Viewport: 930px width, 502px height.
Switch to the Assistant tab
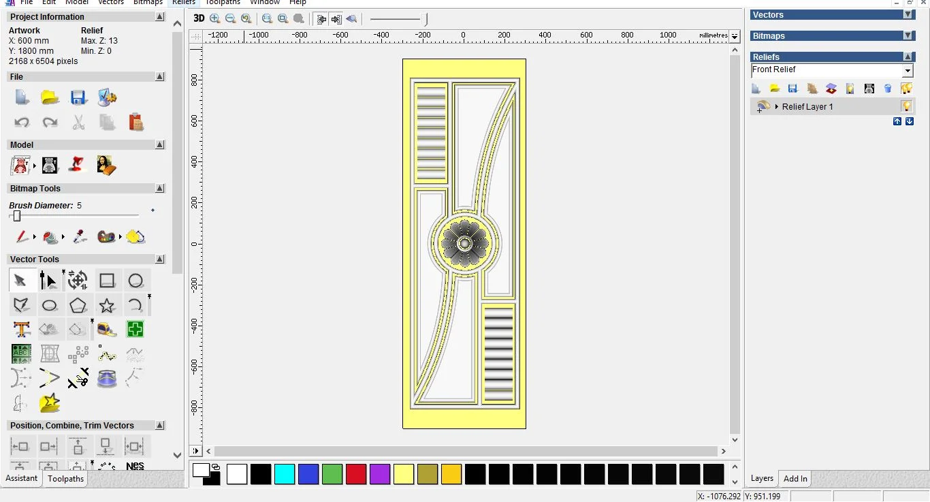[x=22, y=478]
